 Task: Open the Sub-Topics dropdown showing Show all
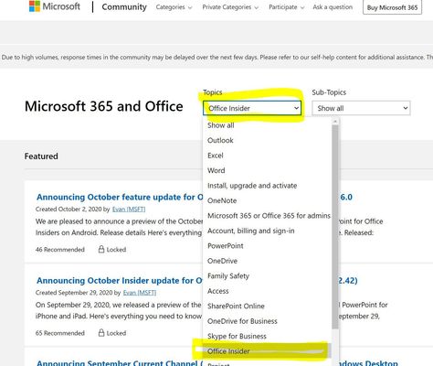pyautogui.click(x=361, y=108)
